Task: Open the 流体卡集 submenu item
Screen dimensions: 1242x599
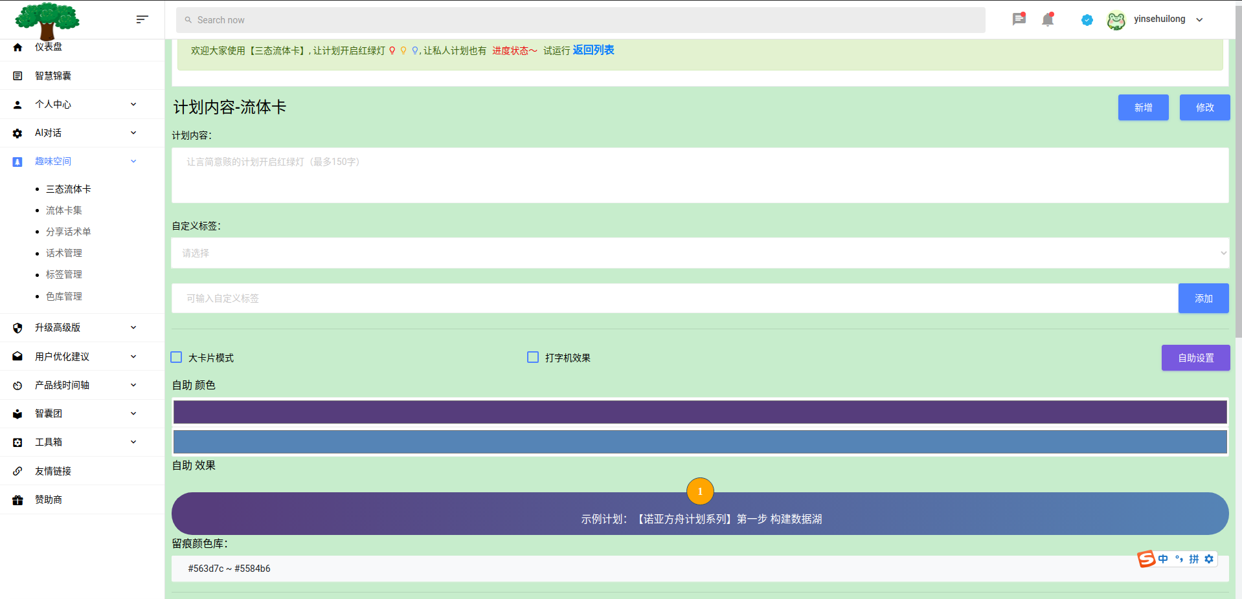Action: click(x=64, y=210)
